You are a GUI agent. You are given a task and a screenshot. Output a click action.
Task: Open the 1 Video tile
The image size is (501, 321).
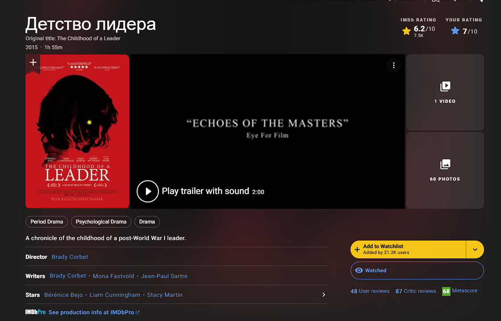point(445,92)
